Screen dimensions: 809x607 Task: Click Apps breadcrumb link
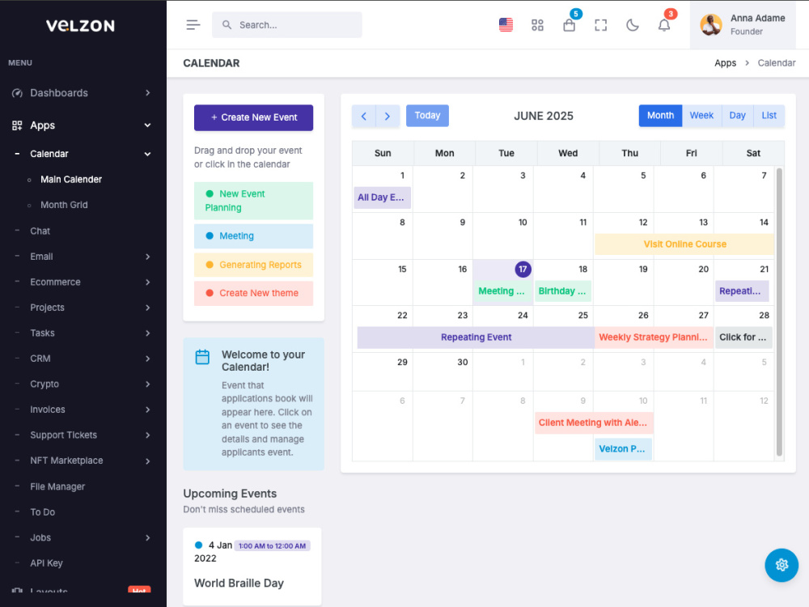(725, 63)
